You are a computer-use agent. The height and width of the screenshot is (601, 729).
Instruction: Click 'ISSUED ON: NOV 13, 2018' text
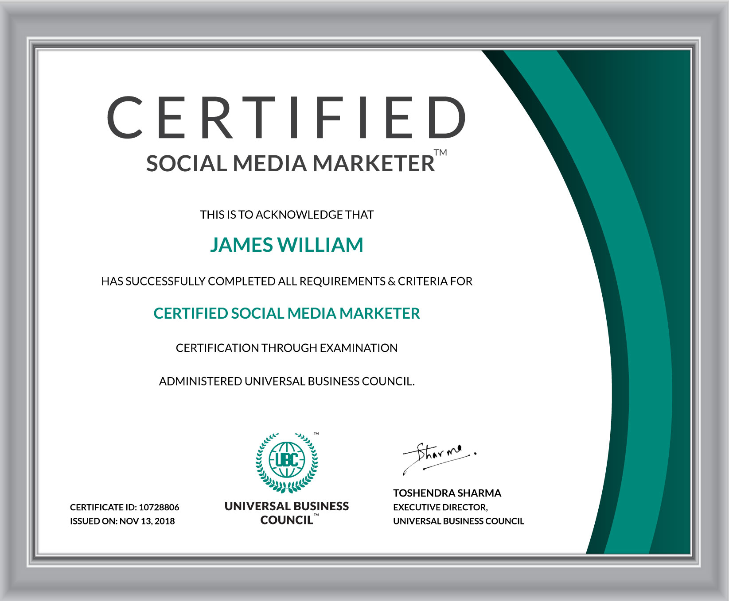point(122,521)
